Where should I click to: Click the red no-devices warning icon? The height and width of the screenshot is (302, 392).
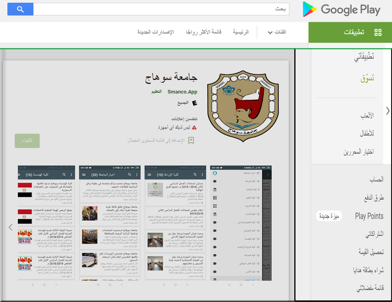click(194, 128)
